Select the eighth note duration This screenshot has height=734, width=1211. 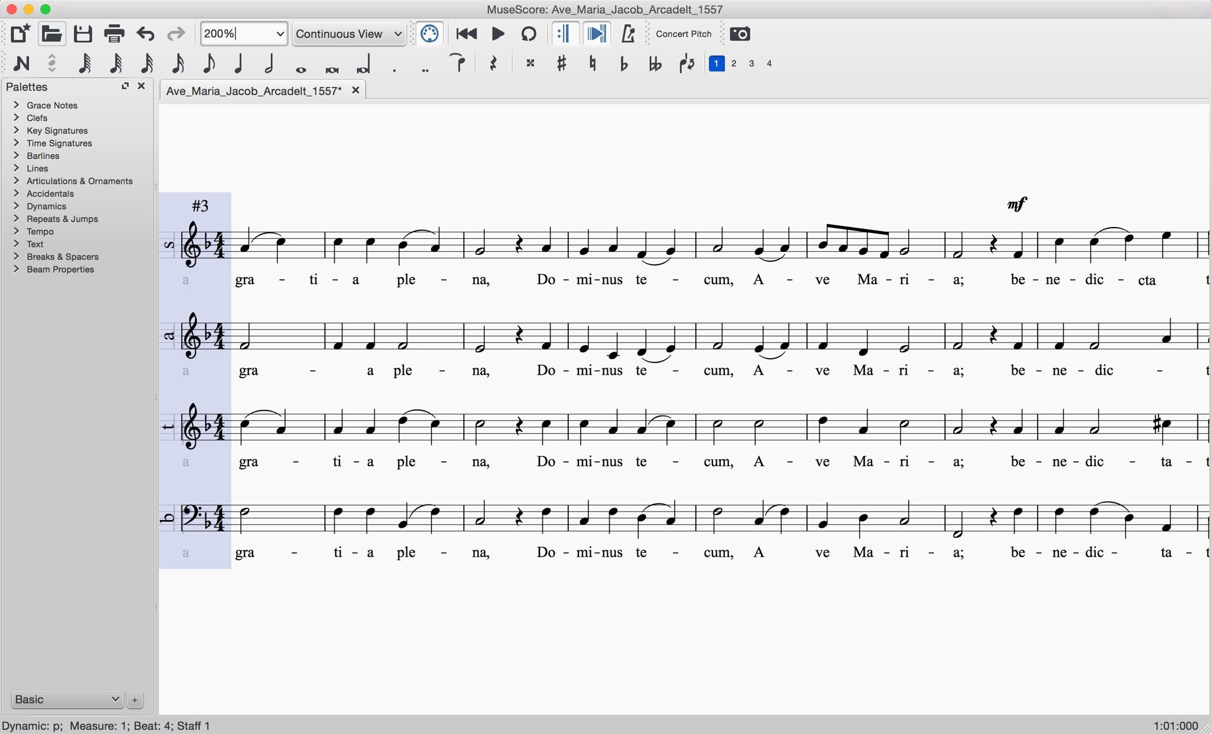(208, 63)
